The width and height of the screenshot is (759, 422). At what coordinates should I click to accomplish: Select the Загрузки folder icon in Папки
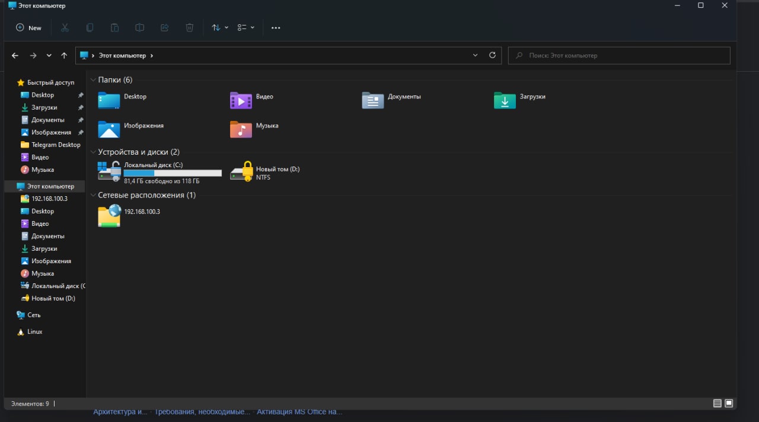click(x=505, y=100)
